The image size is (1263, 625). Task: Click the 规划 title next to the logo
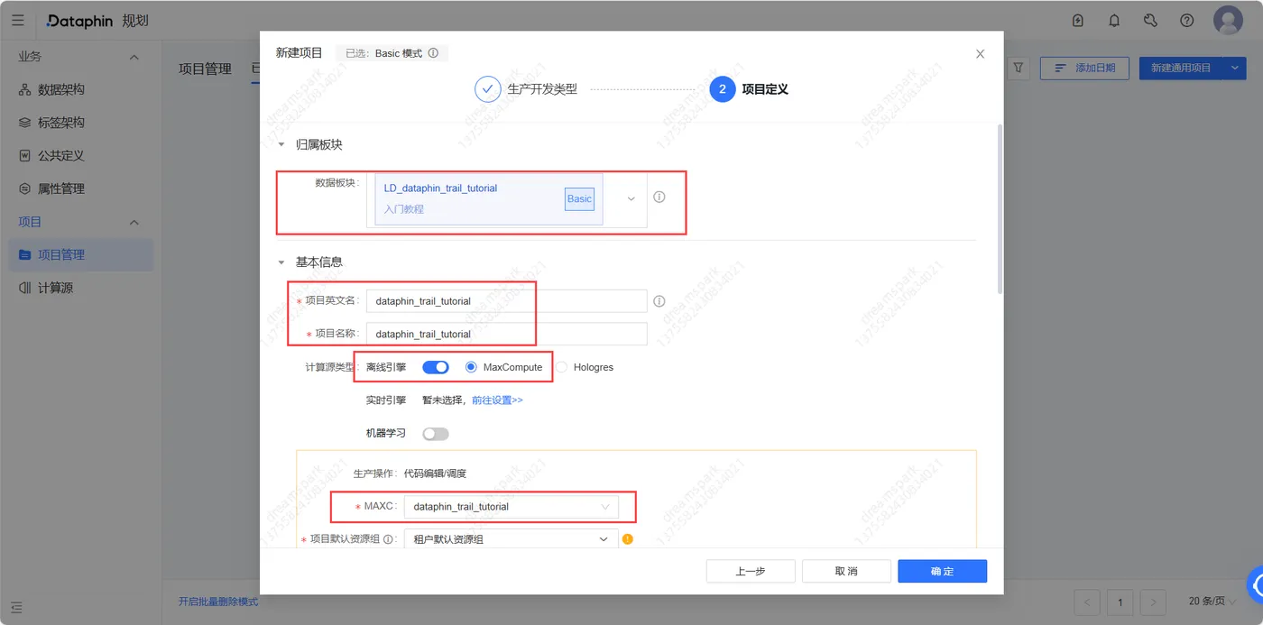(x=135, y=21)
